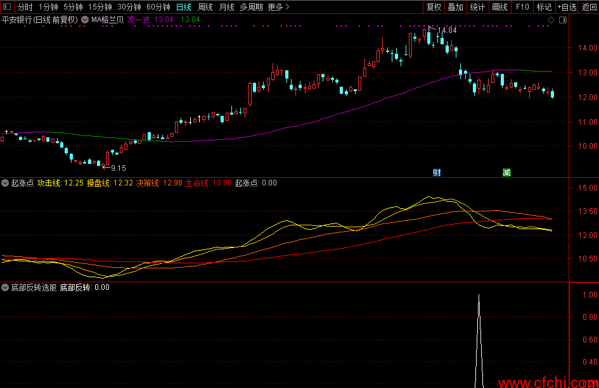
Task: Select the 60分钟 period tab
Action: click(x=158, y=7)
